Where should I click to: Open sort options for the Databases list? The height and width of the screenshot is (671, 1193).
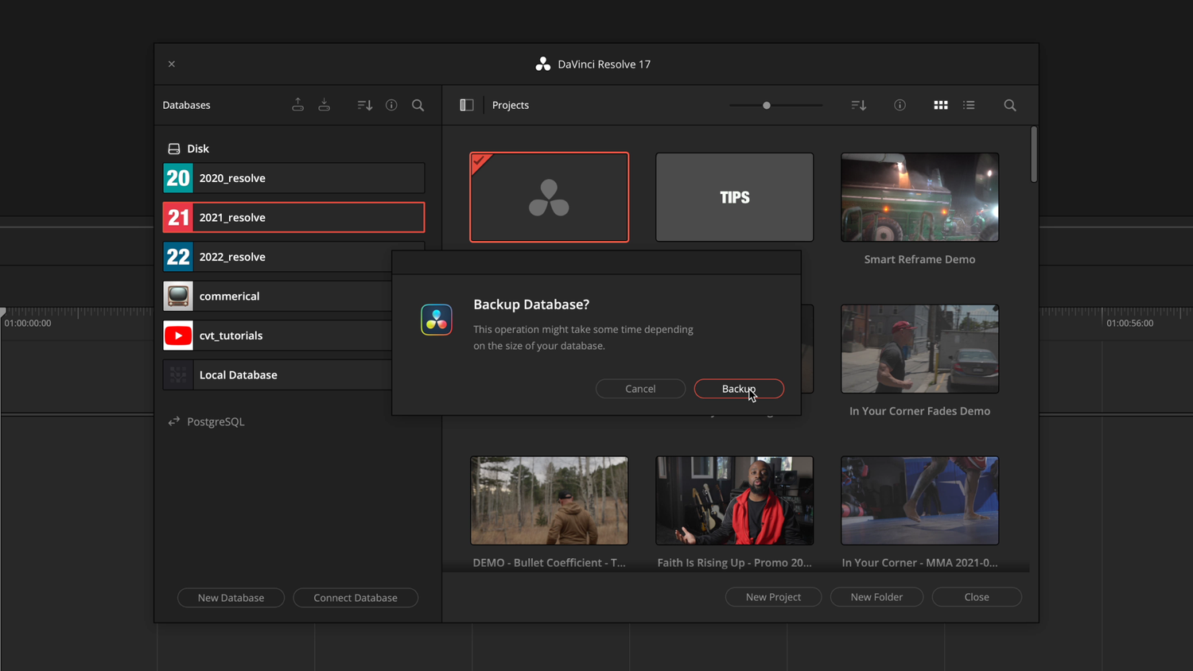(x=363, y=104)
